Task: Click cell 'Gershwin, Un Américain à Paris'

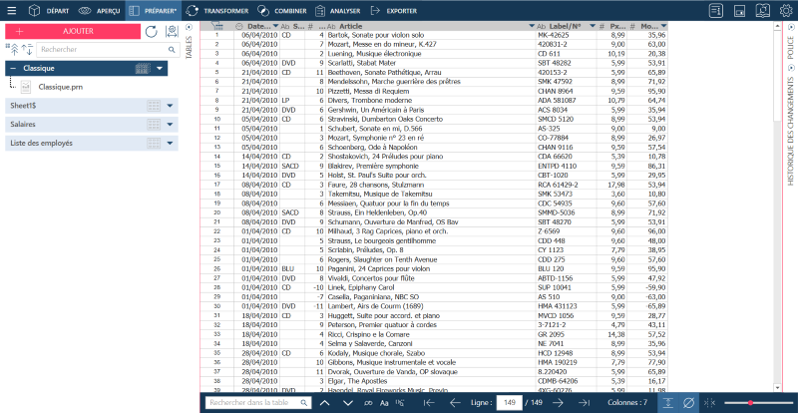Action: pos(431,110)
